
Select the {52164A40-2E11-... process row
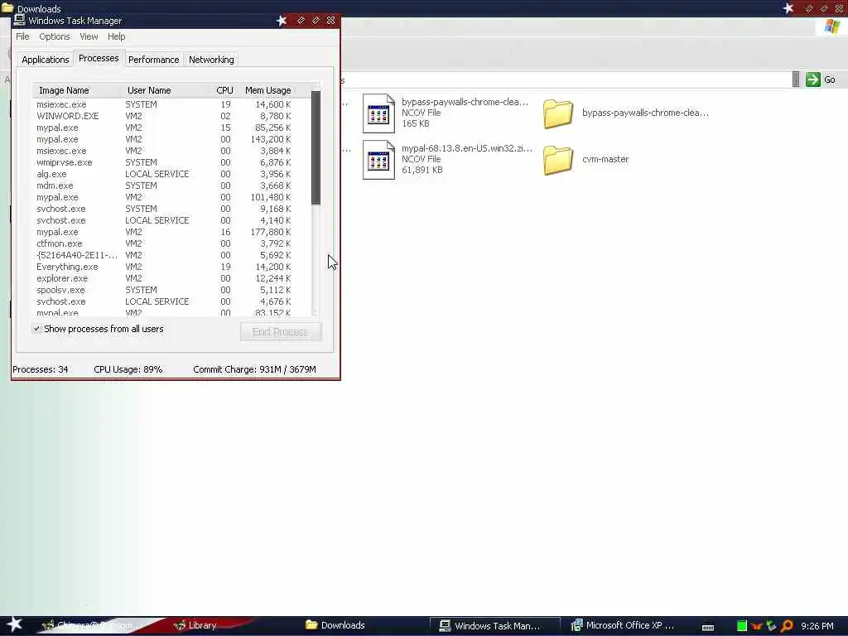164,255
